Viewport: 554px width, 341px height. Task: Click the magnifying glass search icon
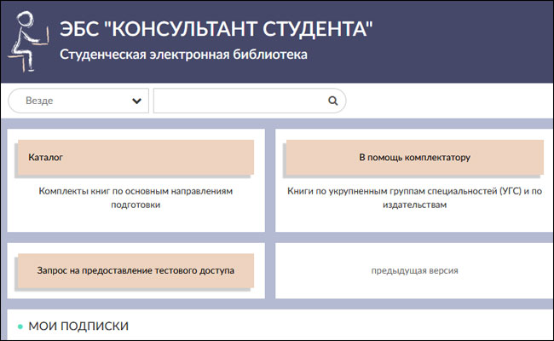[x=333, y=101]
